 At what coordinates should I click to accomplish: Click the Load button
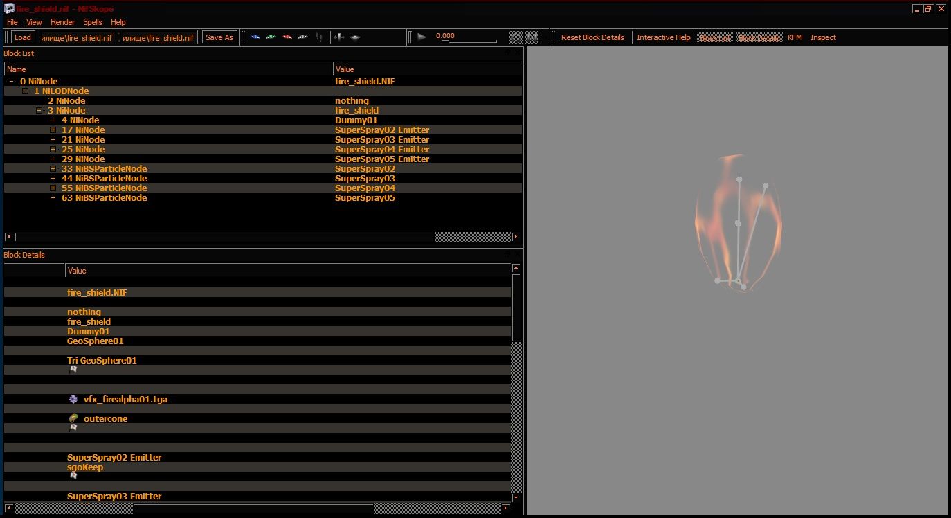click(23, 37)
